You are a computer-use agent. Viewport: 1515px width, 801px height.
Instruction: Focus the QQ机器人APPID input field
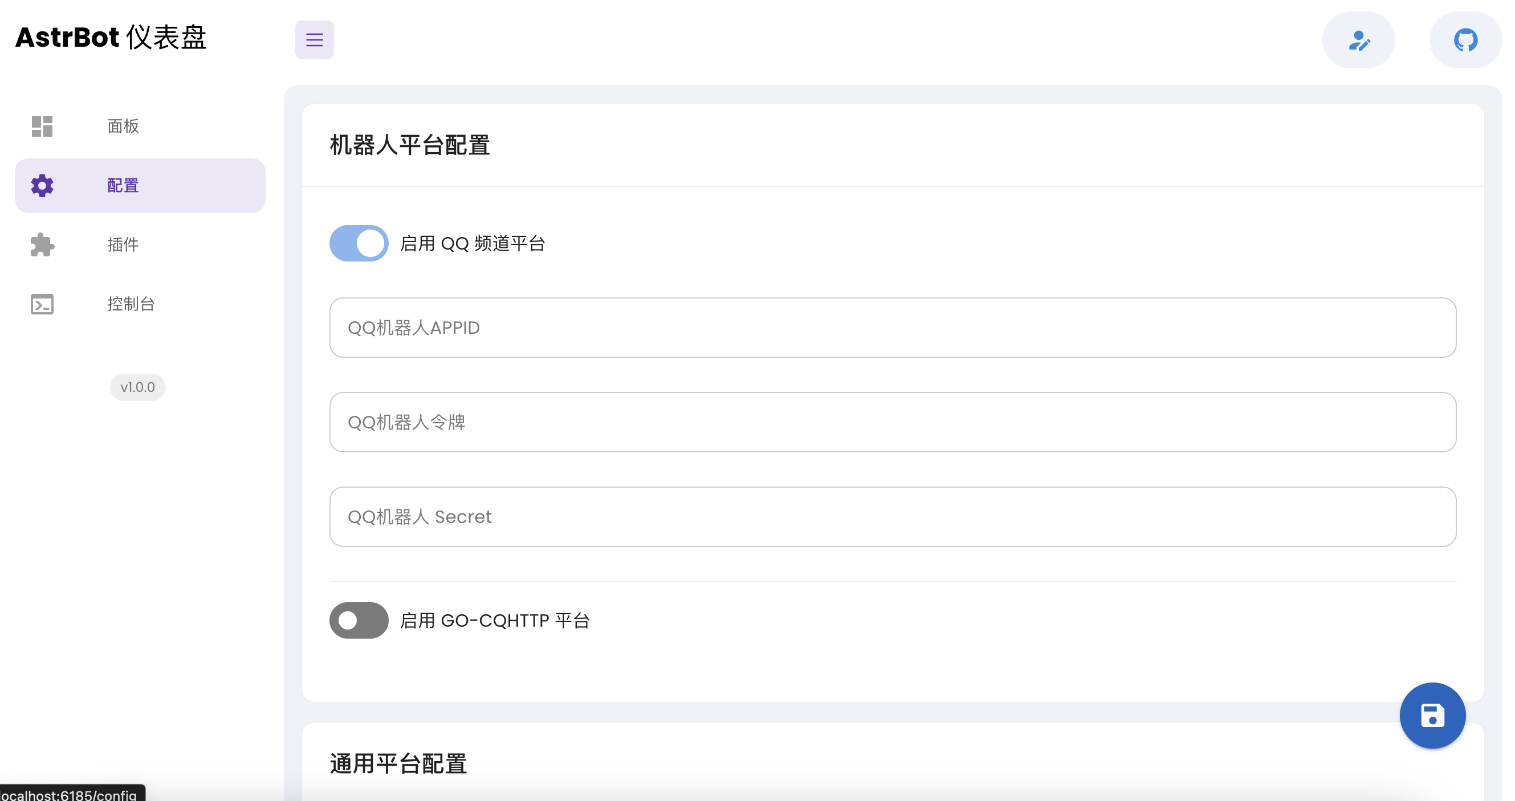pyautogui.click(x=893, y=328)
